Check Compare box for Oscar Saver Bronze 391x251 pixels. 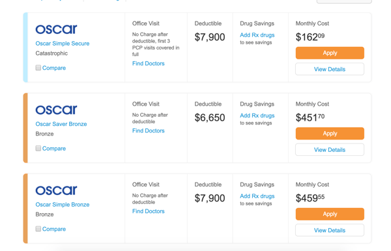pyautogui.click(x=38, y=148)
